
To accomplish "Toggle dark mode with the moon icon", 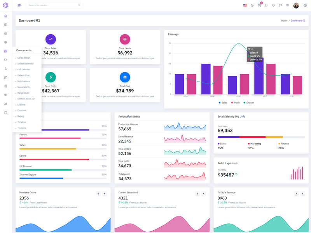I will (x=252, y=5).
